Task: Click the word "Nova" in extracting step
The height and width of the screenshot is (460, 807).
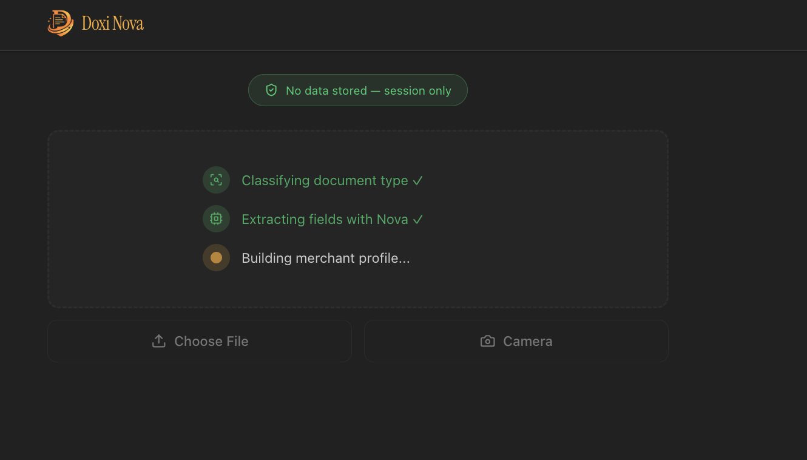Action: pos(392,219)
